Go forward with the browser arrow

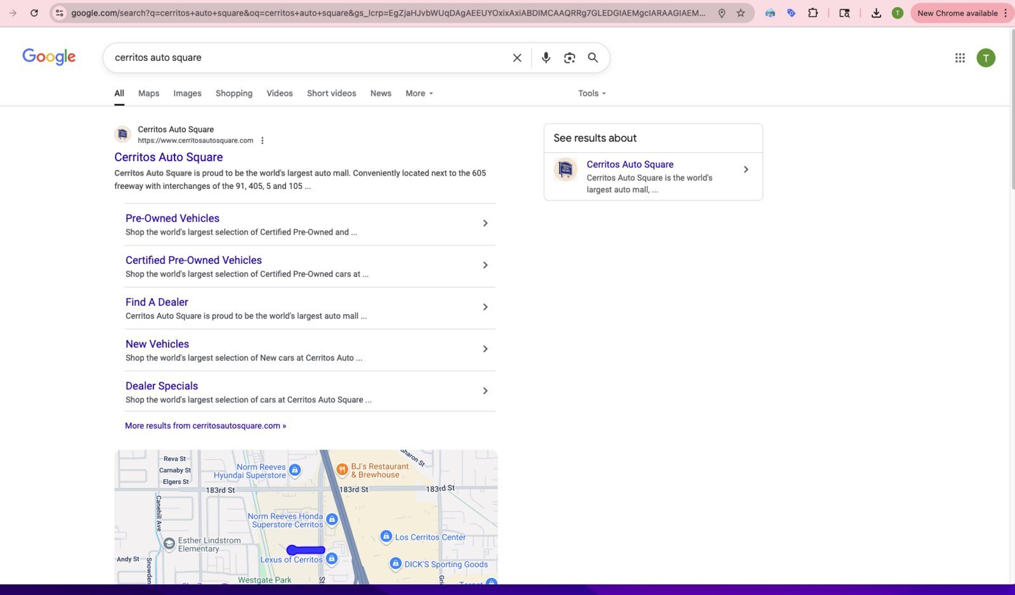[13, 13]
